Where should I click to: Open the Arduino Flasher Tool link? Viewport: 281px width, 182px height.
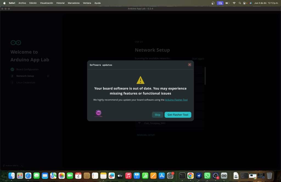click(176, 100)
